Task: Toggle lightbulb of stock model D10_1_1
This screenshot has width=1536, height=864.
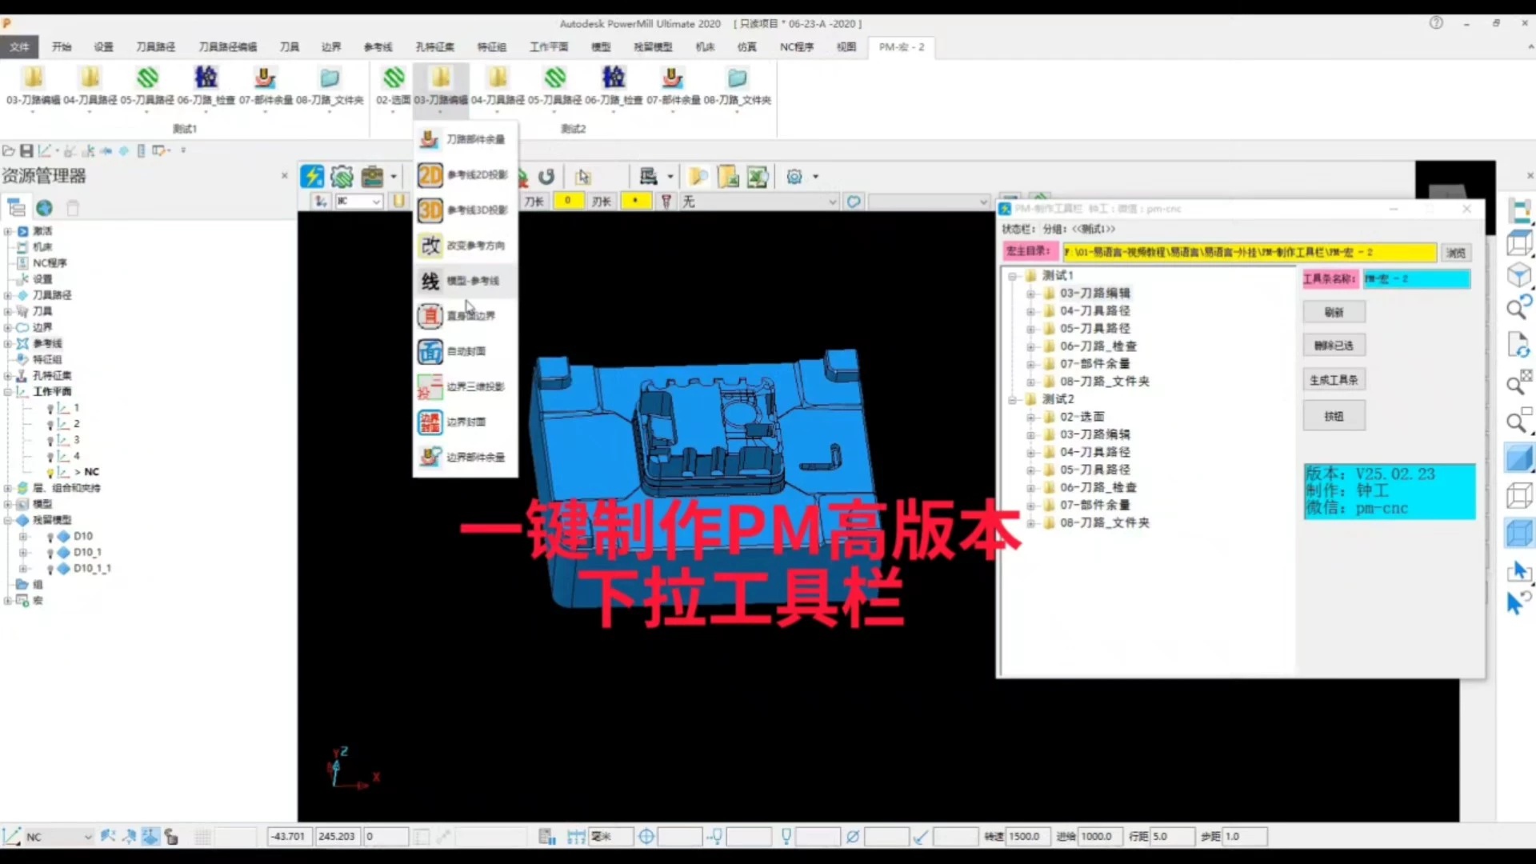Action: point(50,569)
